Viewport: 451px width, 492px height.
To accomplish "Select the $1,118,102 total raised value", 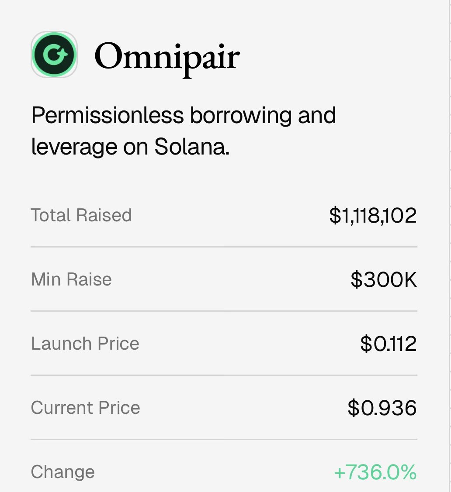I will coord(373,216).
